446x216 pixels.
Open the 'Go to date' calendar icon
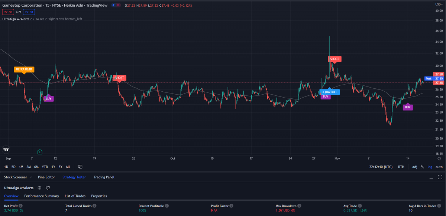coord(80,167)
